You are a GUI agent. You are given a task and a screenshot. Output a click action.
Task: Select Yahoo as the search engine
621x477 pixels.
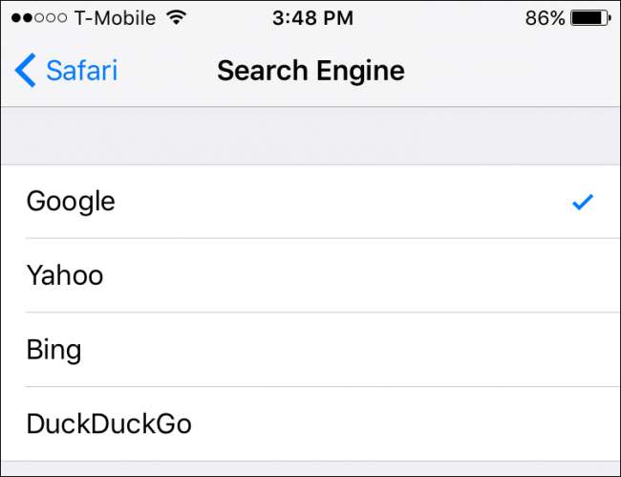click(65, 276)
